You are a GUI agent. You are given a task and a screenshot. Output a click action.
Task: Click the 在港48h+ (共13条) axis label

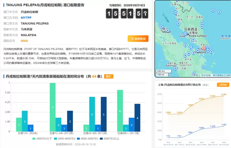click(128, 133)
